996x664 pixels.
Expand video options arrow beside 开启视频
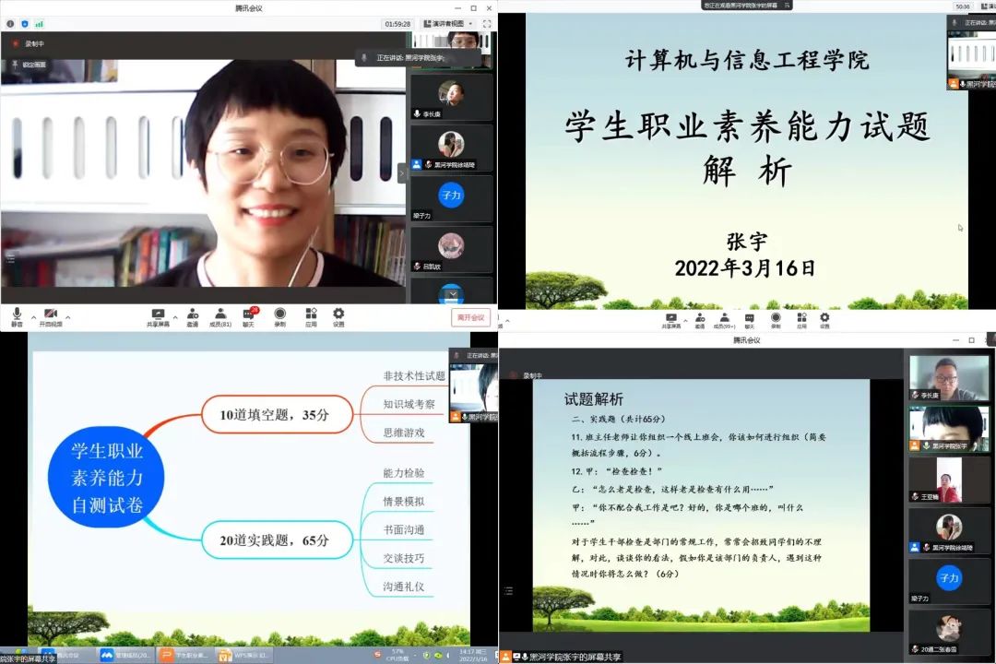68,316
